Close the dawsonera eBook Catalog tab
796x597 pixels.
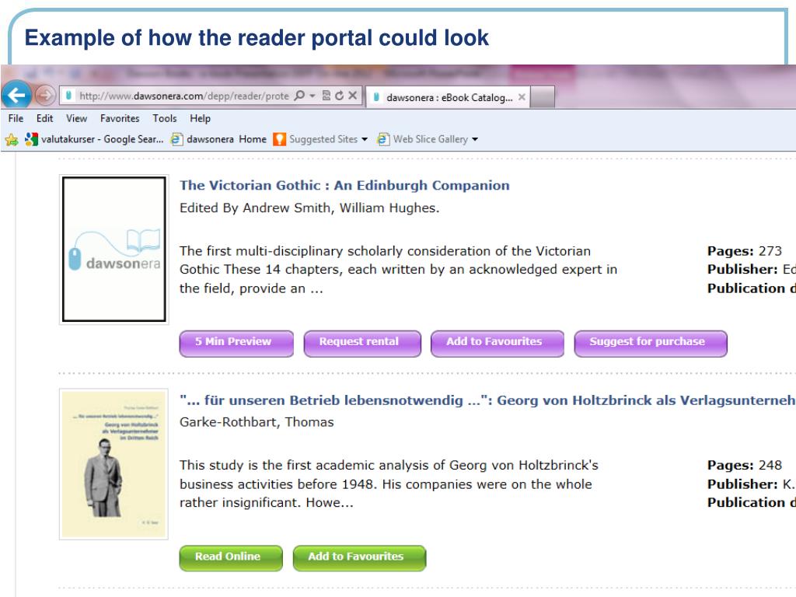tap(522, 97)
